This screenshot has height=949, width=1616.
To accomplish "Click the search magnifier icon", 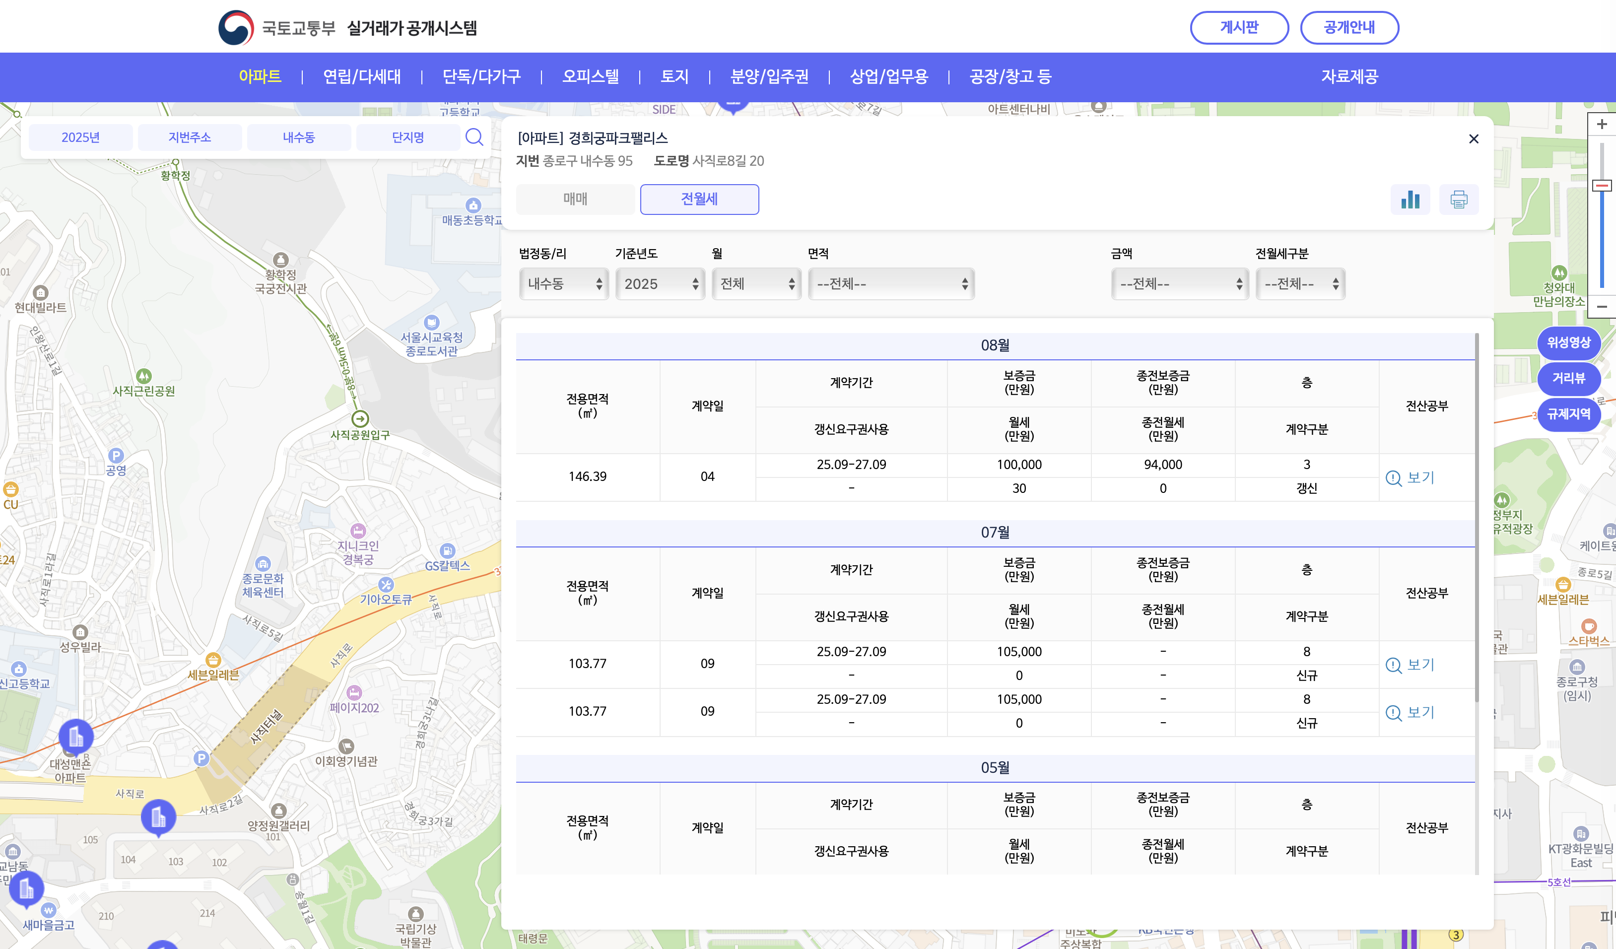I will (474, 136).
